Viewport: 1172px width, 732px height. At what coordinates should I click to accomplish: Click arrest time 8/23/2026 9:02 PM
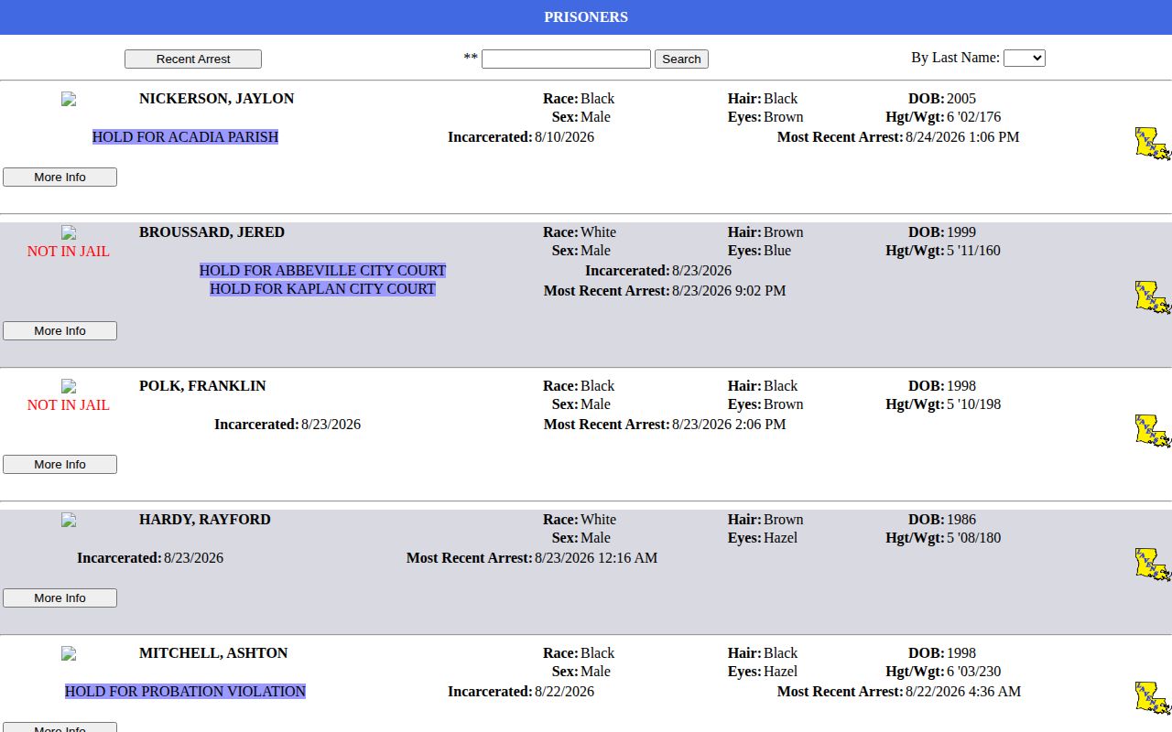click(729, 291)
